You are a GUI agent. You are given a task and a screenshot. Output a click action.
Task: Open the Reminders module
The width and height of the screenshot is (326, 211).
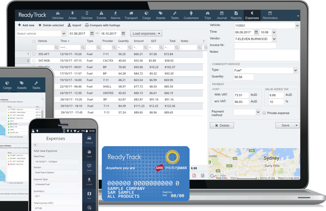270,15
